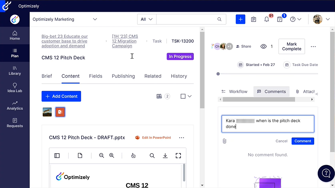Open the help chat bubble
Screen dimensions: 335x188
click(326, 174)
